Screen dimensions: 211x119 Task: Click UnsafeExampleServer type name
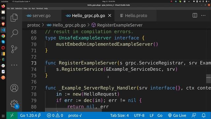click(85, 38)
